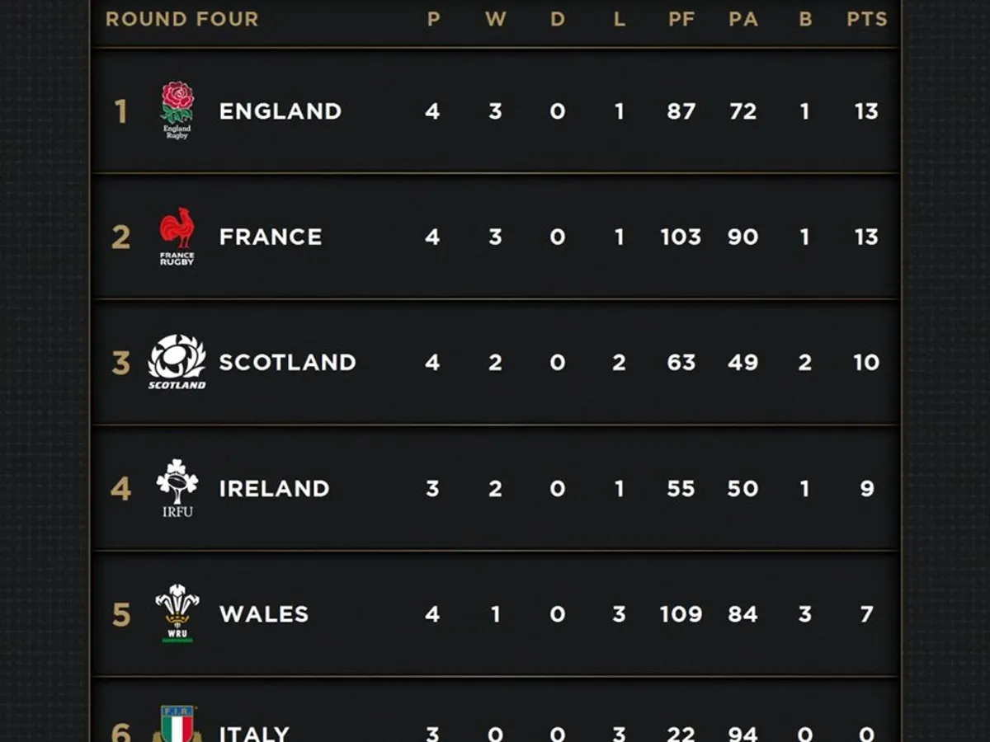Click the Scotland thistle logo
Image resolution: width=990 pixels, height=742 pixels.
coord(177,361)
